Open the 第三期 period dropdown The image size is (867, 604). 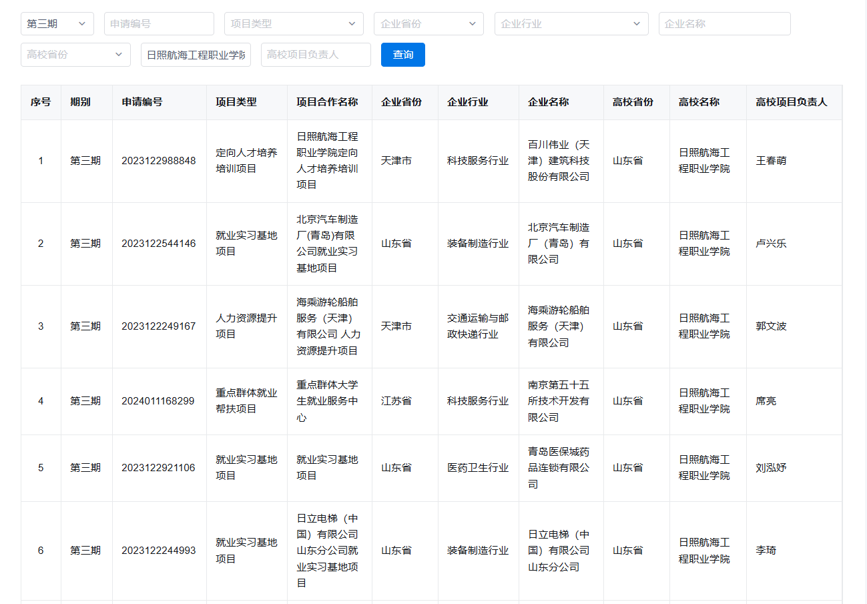point(57,23)
